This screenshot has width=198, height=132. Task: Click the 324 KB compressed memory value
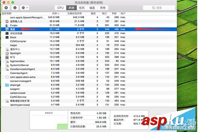tap(80, 45)
